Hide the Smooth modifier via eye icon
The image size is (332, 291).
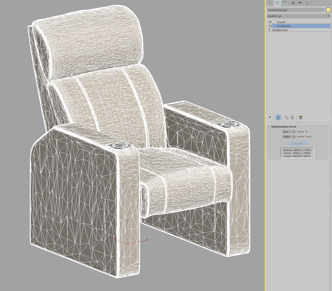tap(270, 22)
